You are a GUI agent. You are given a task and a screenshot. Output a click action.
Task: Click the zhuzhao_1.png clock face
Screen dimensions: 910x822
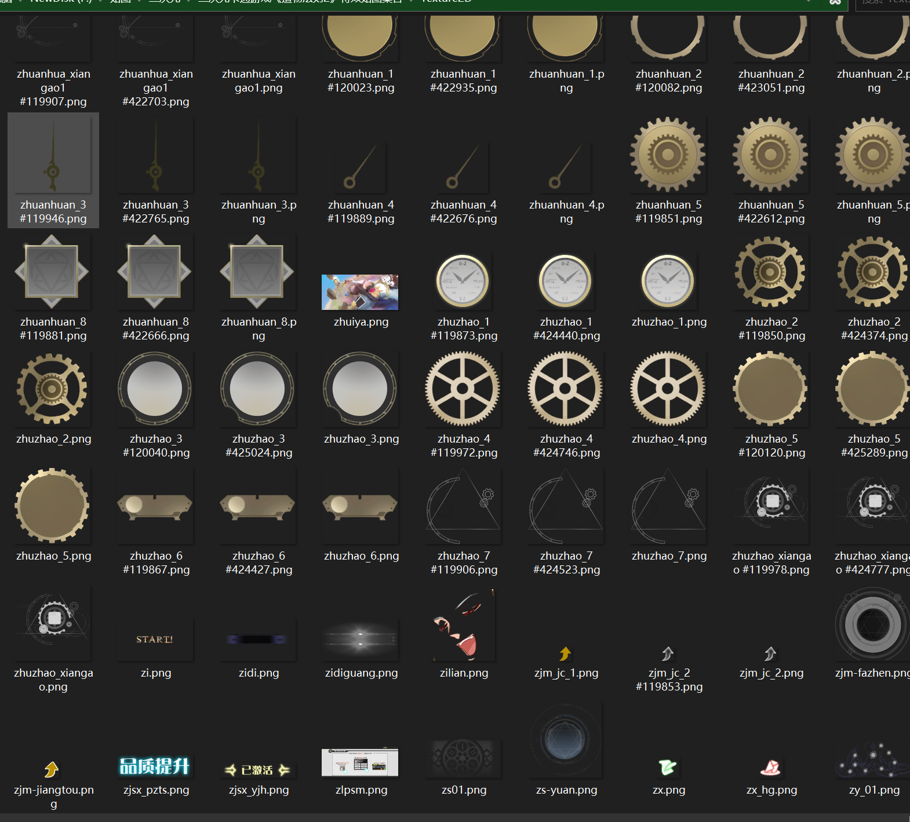click(x=668, y=281)
